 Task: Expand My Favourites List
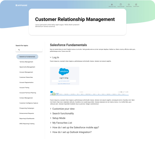pyautogui.click(x=61, y=123)
